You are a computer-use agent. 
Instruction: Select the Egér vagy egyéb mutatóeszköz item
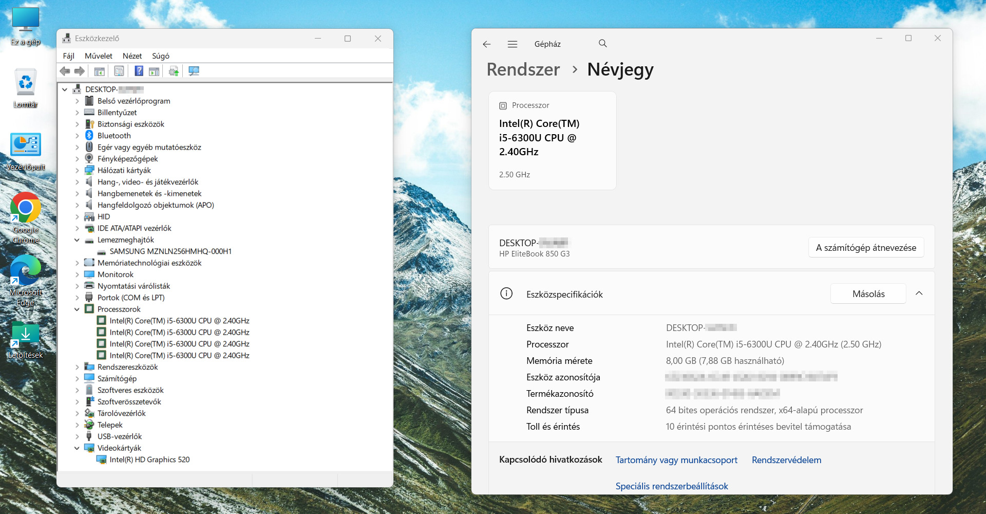click(149, 147)
